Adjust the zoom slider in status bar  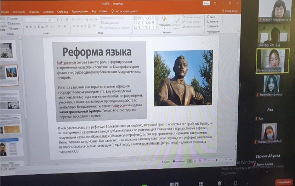pos(217,161)
